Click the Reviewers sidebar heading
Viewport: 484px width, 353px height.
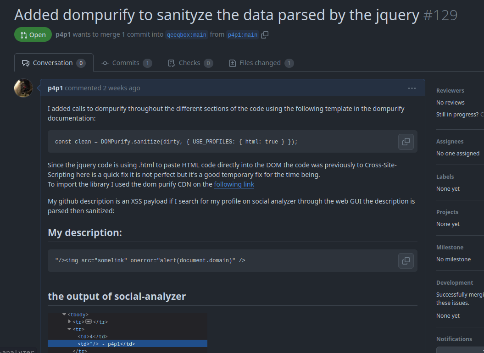(450, 91)
